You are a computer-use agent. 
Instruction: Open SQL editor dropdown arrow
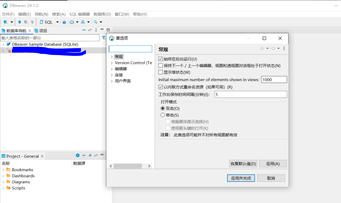pos(57,22)
